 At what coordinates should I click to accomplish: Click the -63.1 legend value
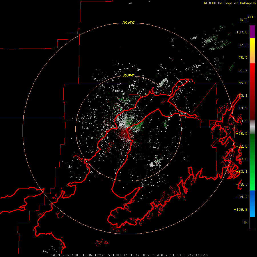click(242, 172)
